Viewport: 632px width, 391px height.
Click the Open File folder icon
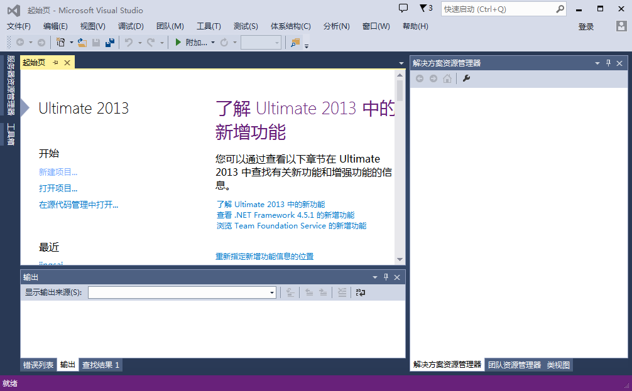pyautogui.click(x=82, y=42)
